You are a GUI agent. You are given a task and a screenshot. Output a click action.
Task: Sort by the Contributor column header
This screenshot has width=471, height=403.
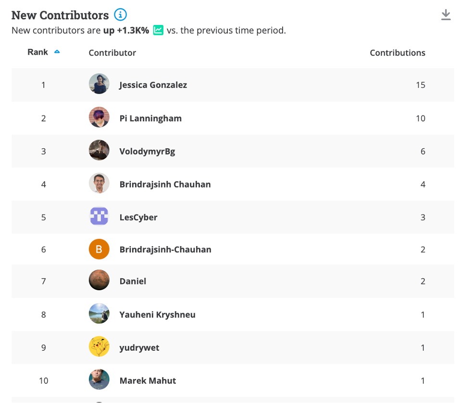pyautogui.click(x=112, y=53)
